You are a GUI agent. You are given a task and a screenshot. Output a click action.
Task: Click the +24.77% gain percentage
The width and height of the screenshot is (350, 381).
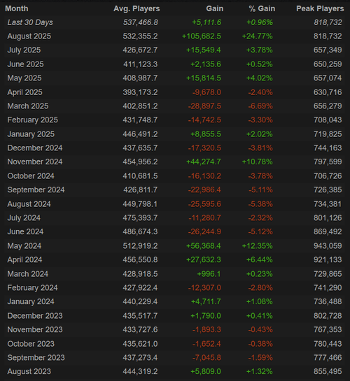[257, 36]
